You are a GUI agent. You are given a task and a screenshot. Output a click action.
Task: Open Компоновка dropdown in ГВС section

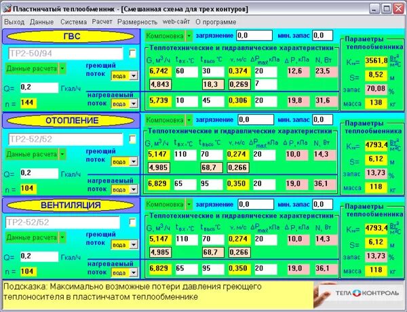189,36
